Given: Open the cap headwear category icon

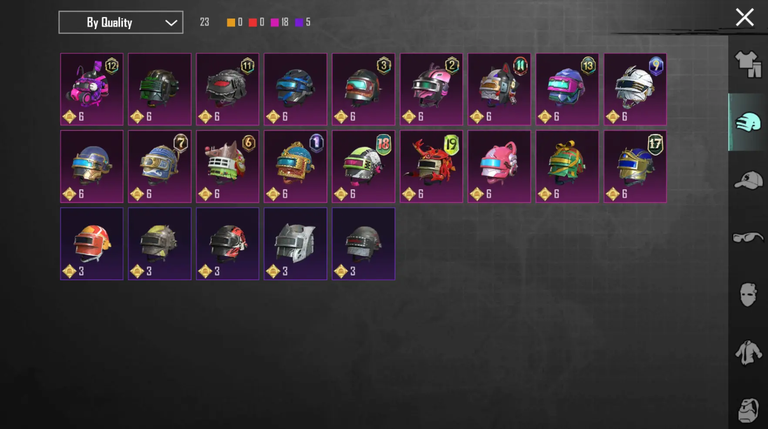Looking at the screenshot, I should (748, 180).
